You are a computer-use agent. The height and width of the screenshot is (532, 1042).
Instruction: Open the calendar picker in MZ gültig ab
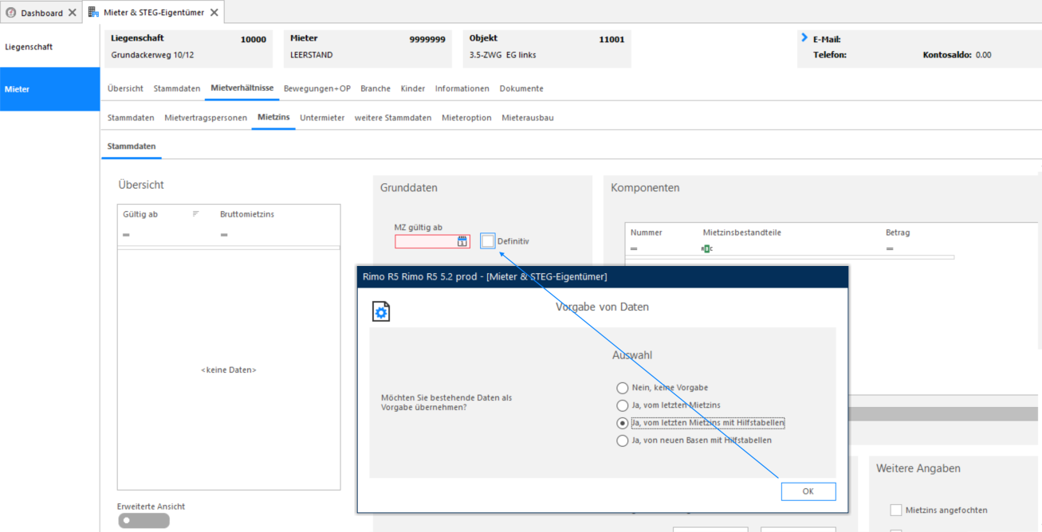pos(462,241)
